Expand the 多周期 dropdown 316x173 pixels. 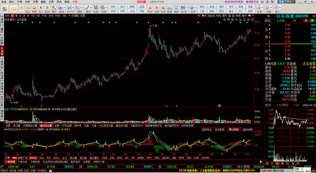coord(73,16)
